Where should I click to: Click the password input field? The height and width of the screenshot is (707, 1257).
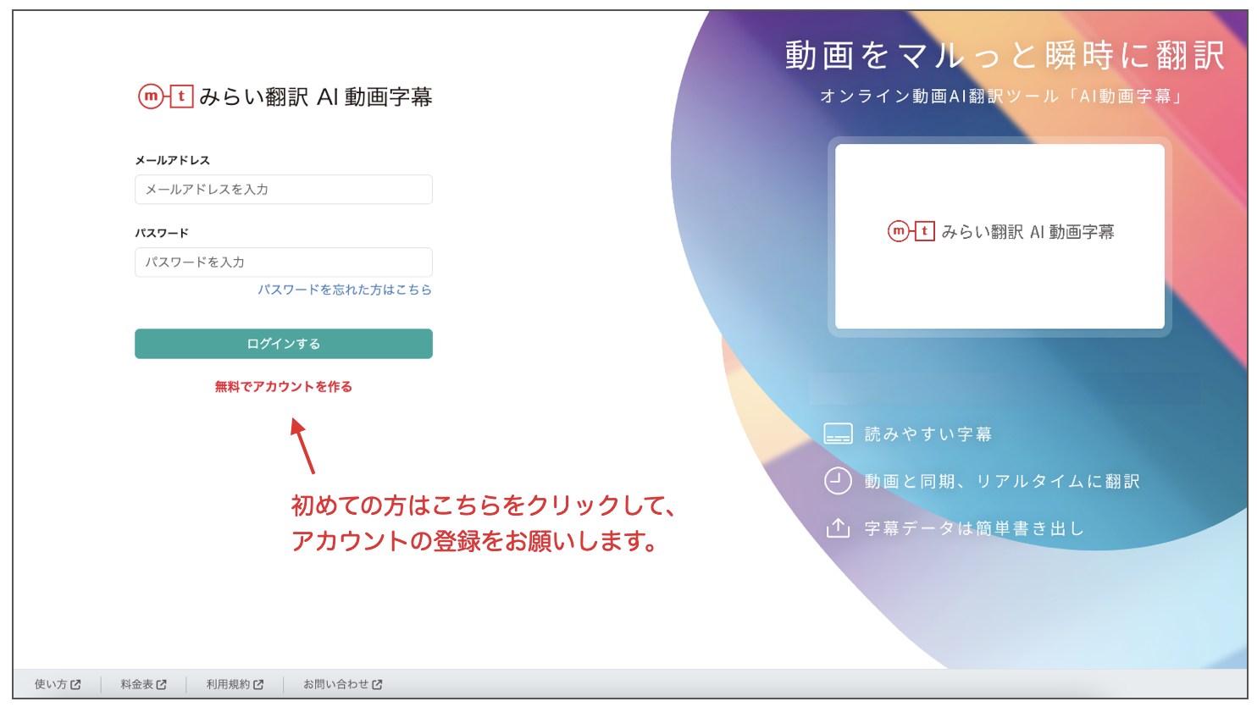point(284,262)
